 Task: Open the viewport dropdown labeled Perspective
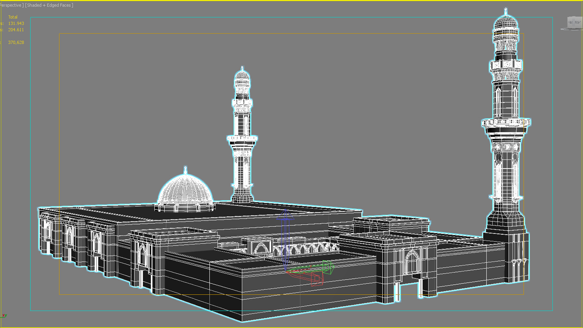click(x=11, y=5)
